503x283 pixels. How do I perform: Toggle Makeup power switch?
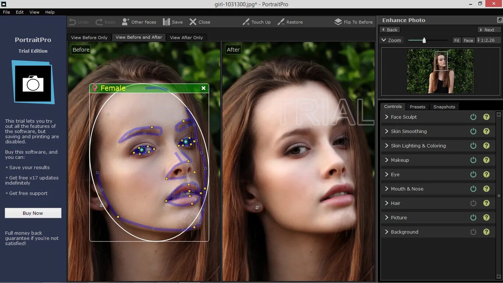[x=473, y=160]
